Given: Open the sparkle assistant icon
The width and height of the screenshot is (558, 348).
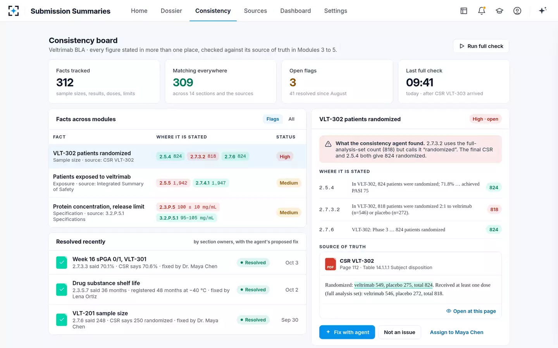Looking at the screenshot, I should [x=542, y=10].
